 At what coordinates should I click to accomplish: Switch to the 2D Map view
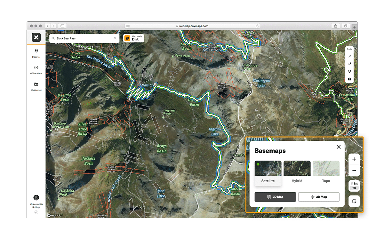(275, 197)
